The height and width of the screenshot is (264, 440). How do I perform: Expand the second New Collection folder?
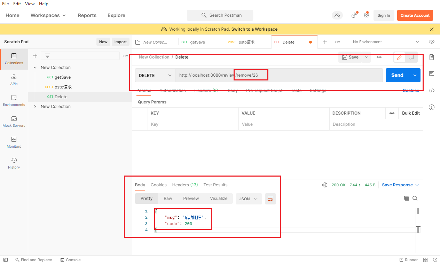click(x=35, y=107)
